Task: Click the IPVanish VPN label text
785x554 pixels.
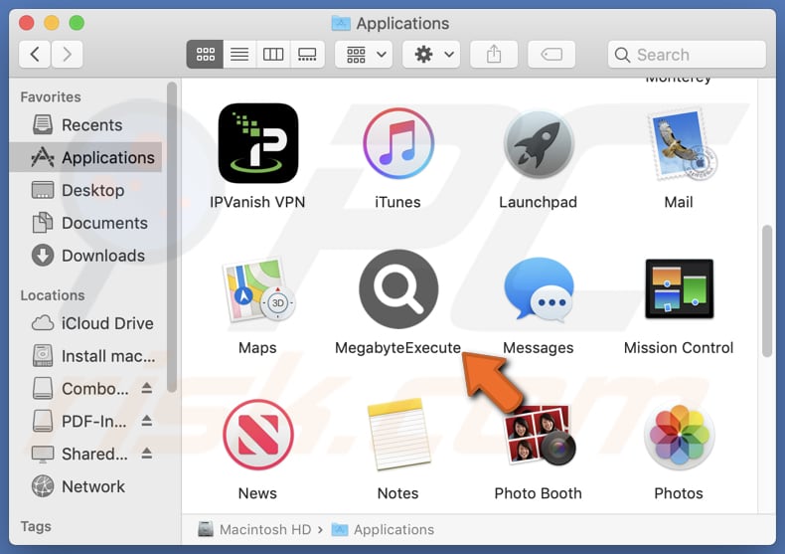Action: 257,202
